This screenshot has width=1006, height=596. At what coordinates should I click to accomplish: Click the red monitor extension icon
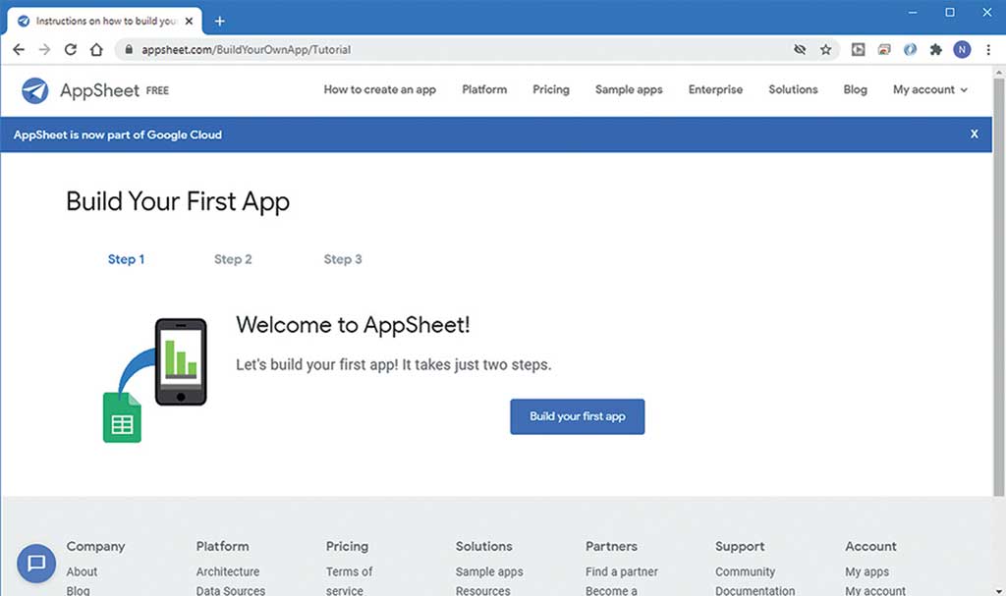tap(884, 49)
